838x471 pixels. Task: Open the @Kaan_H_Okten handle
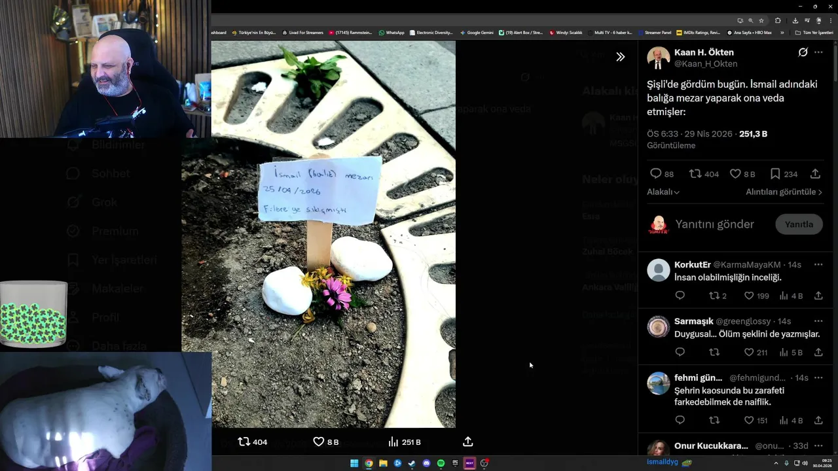(706, 64)
